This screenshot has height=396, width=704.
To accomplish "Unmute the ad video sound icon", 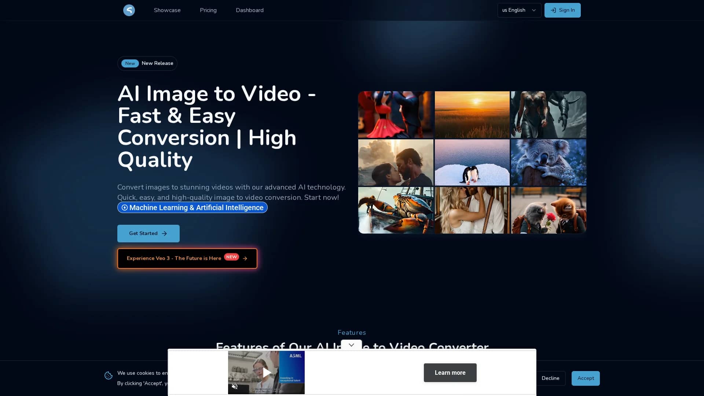I will (235, 386).
